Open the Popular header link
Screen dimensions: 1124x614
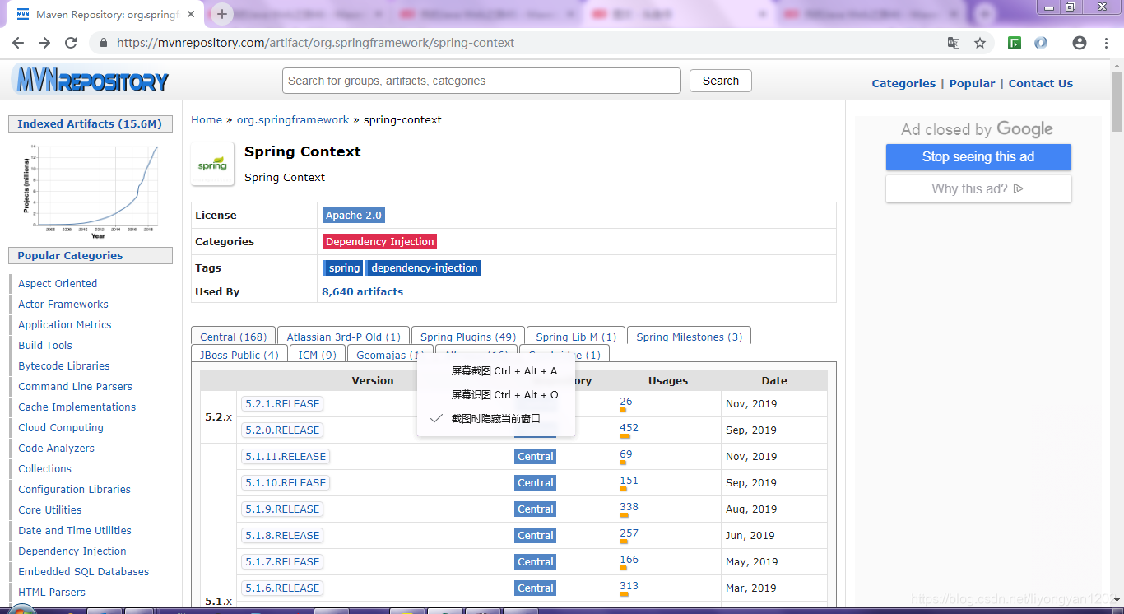click(972, 83)
